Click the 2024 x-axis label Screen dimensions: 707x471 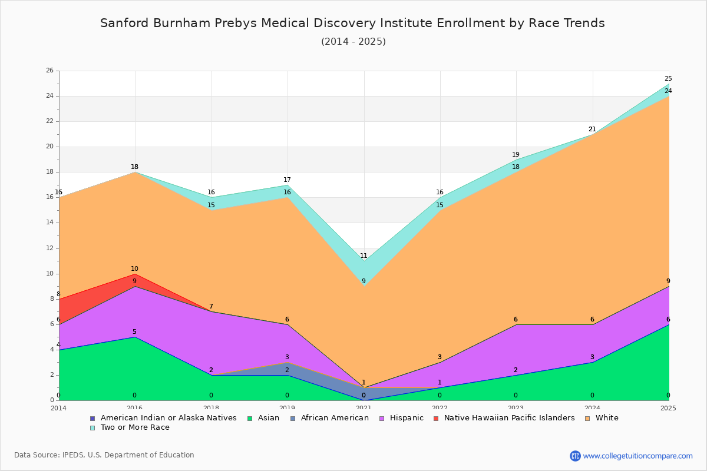tap(593, 408)
